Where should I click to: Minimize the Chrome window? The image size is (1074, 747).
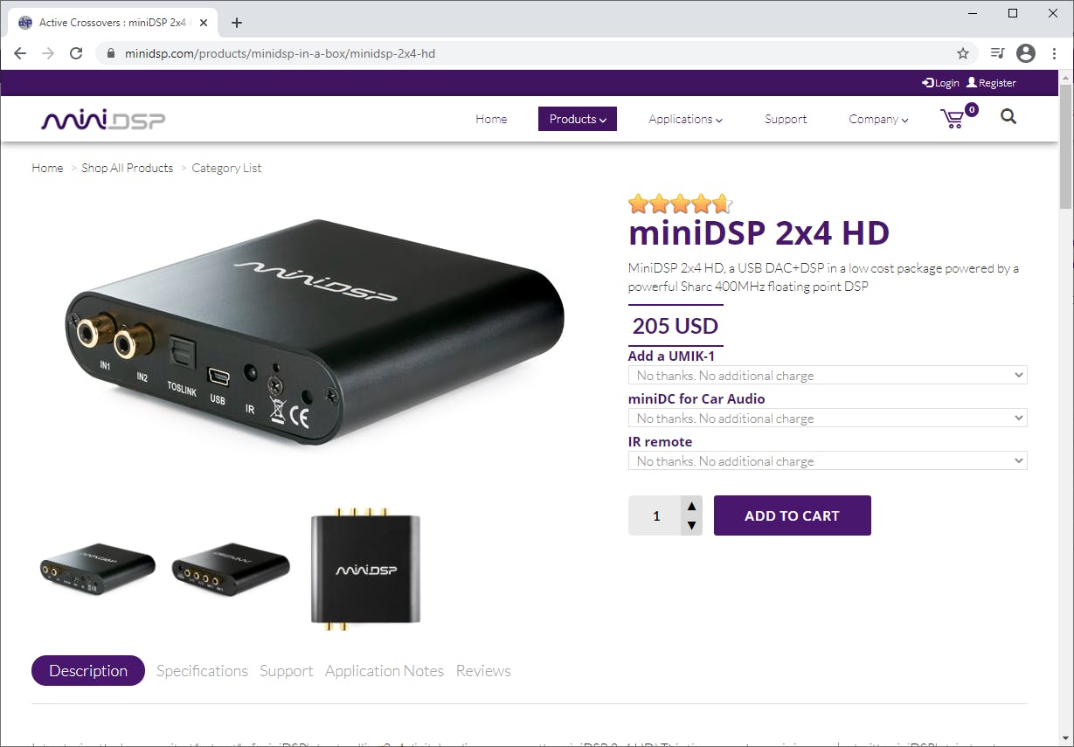coord(974,13)
